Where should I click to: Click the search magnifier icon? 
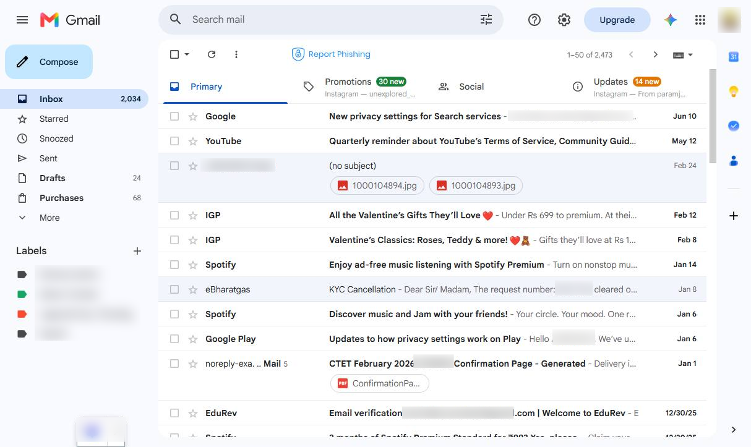[176, 20]
